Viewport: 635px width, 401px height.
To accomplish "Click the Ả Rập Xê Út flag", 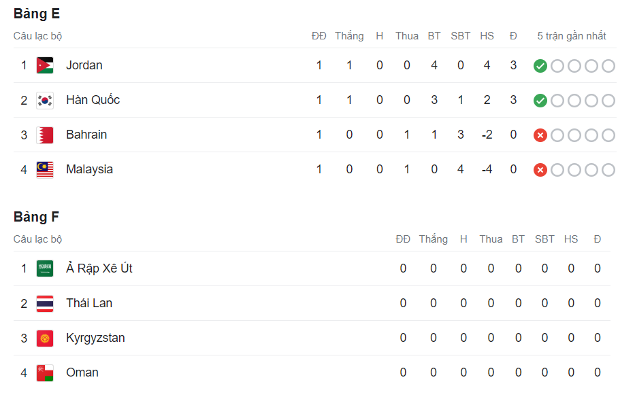I will click(x=45, y=268).
